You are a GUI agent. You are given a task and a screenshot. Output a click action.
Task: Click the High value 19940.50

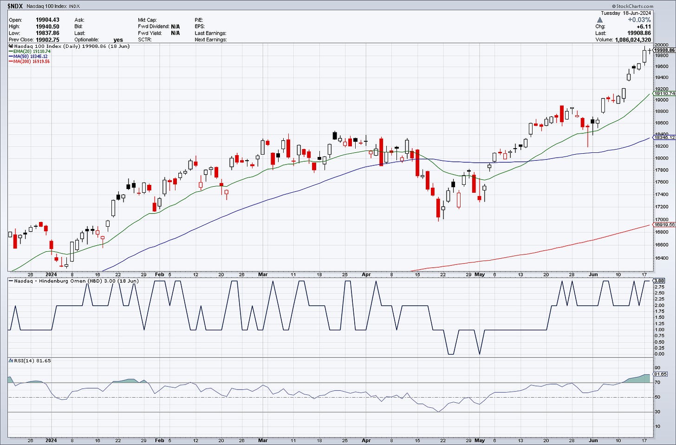[x=47, y=26]
